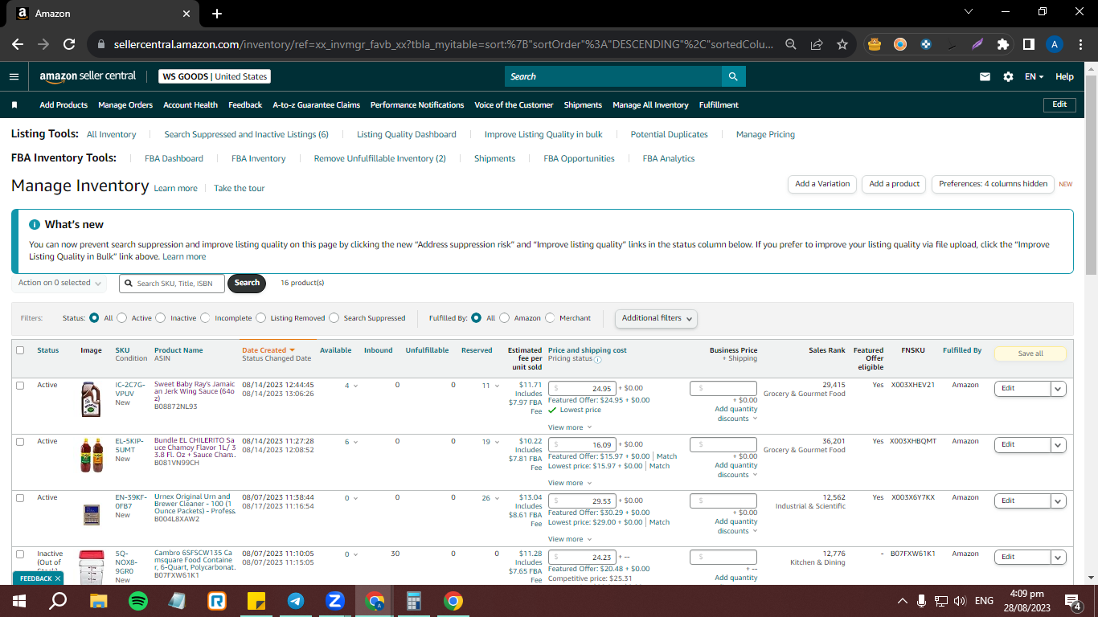Screen dimensions: 1098x617
Task: Open Telegram from the taskbar
Action: click(296, 600)
